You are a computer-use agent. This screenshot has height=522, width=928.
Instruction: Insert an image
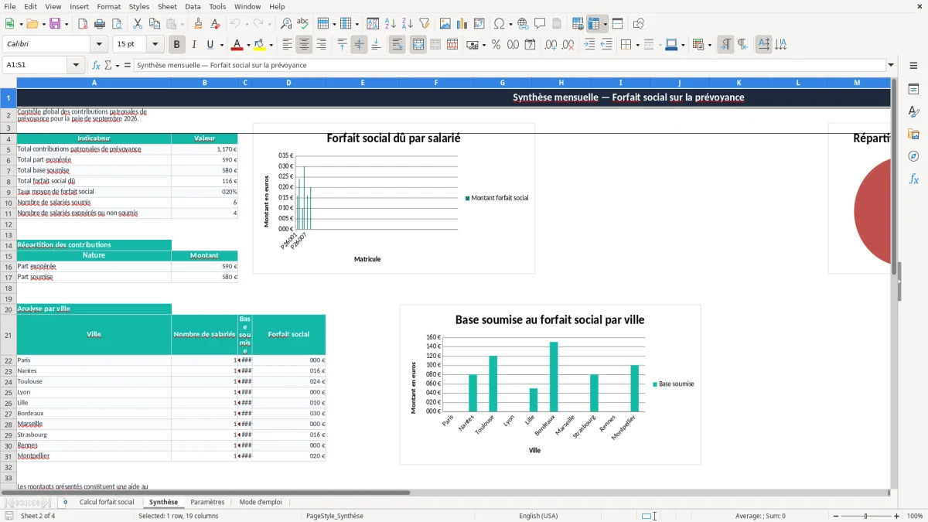(445, 24)
